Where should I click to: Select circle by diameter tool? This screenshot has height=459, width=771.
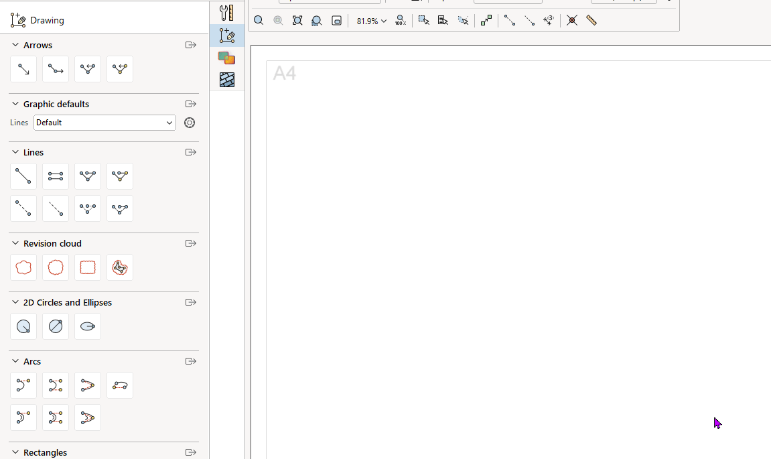point(56,327)
